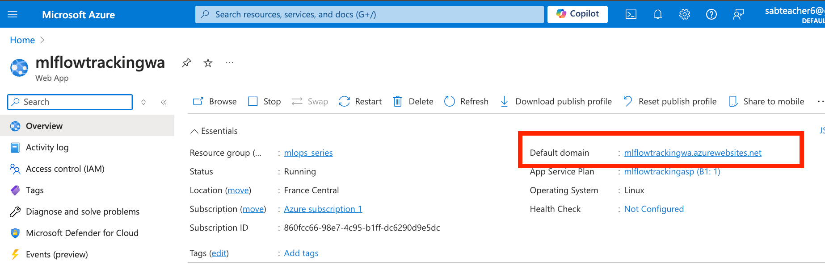Restart the web app
Image resolution: width=825 pixels, height=265 pixels.
(x=360, y=102)
